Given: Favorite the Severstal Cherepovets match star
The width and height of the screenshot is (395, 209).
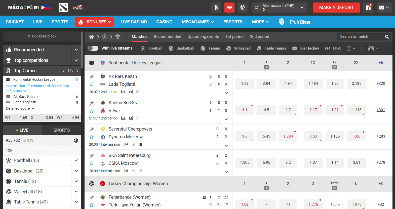Looking at the screenshot, I should click(92, 137).
